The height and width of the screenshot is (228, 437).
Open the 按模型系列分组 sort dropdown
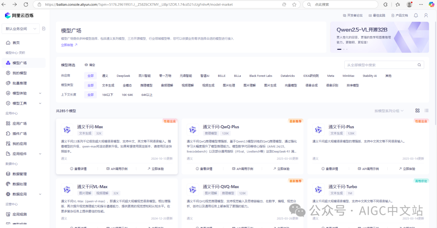(x=389, y=111)
